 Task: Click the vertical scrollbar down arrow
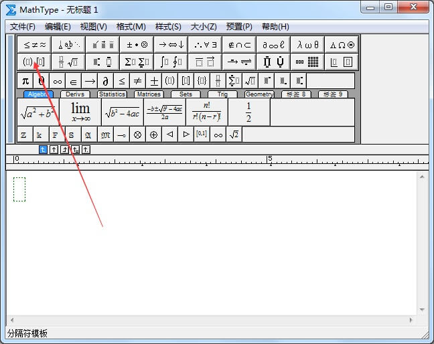(x=422, y=310)
